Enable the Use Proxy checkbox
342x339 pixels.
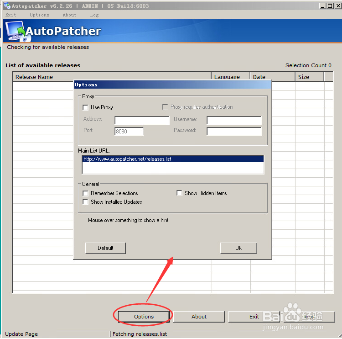coord(85,107)
